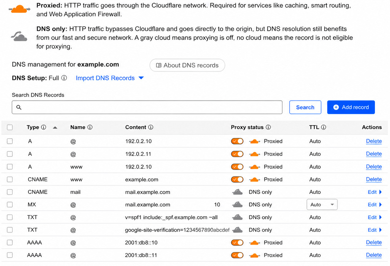Toggle proxy switch for A www 192.0.2.10
Viewport: 390px width, 266px height.
237,167
